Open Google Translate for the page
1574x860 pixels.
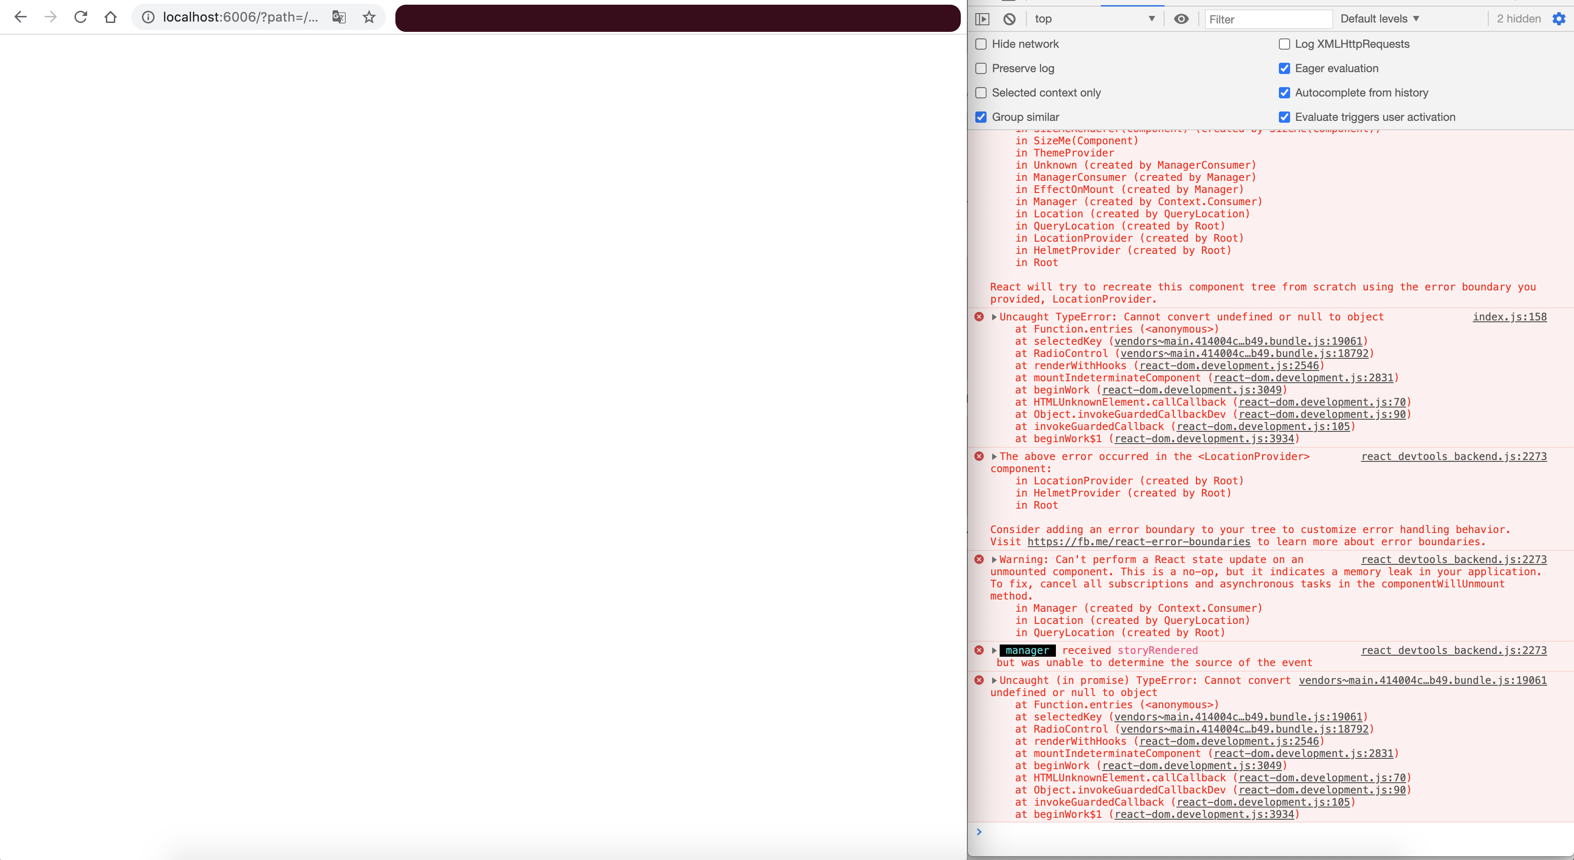click(339, 18)
